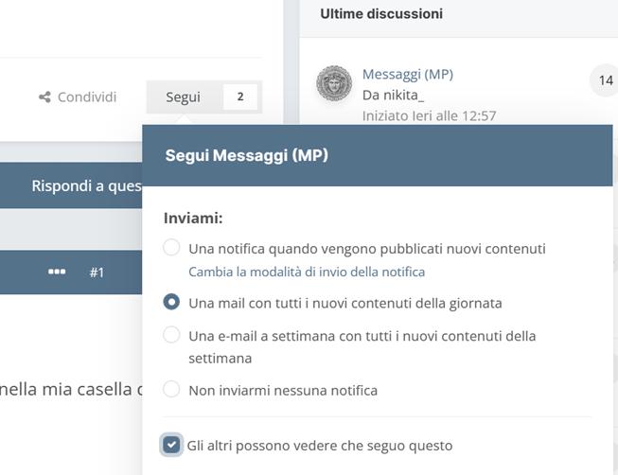Screen dimensions: 618x475
Task: Click label Non inviarmi nessuna notifica text
Action: tap(283, 390)
